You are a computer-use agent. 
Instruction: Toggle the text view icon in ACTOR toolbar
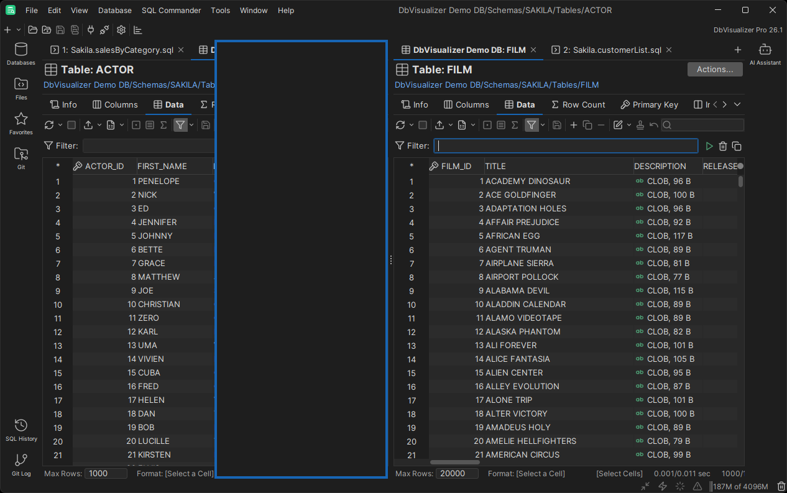click(x=150, y=125)
